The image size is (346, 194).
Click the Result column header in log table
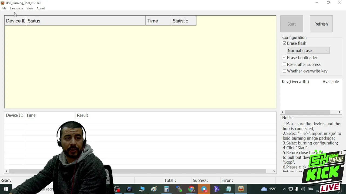coord(82,115)
